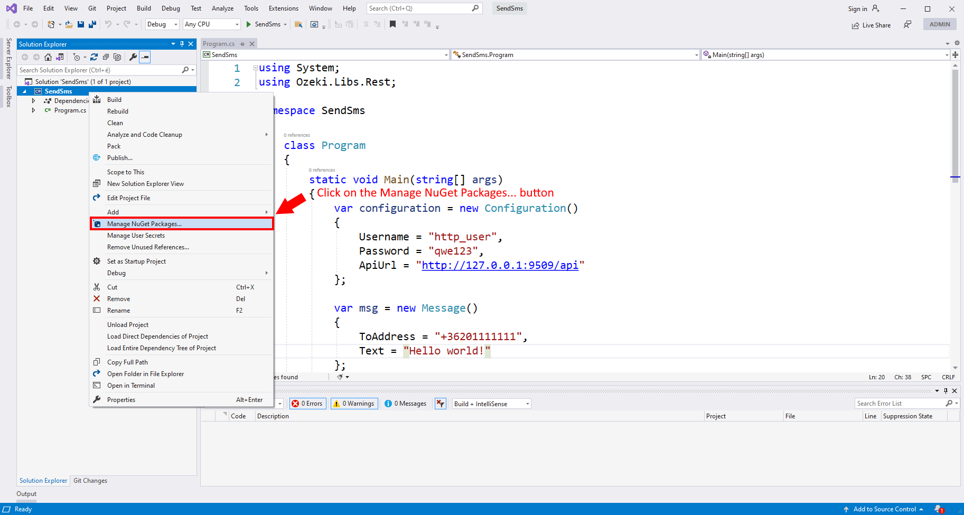Click Sign in
Image resolution: width=964 pixels, height=515 pixels.
point(857,9)
